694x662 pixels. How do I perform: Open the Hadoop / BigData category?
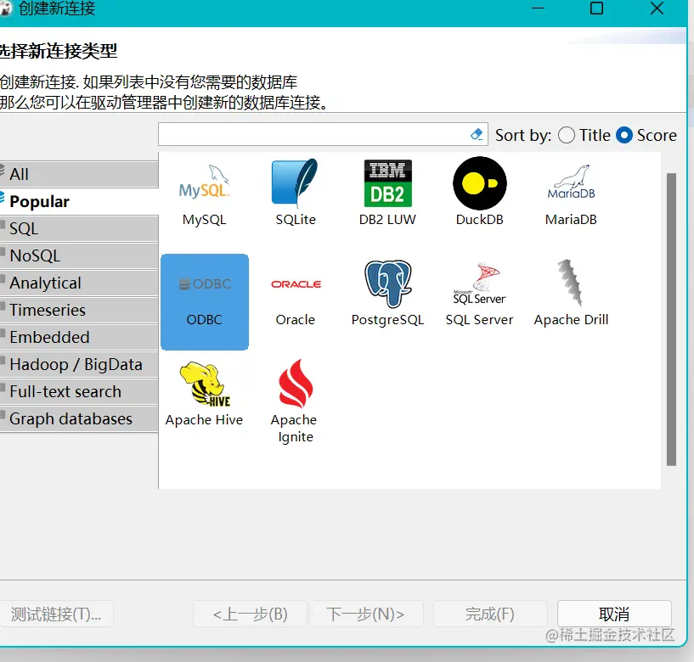pos(79,364)
